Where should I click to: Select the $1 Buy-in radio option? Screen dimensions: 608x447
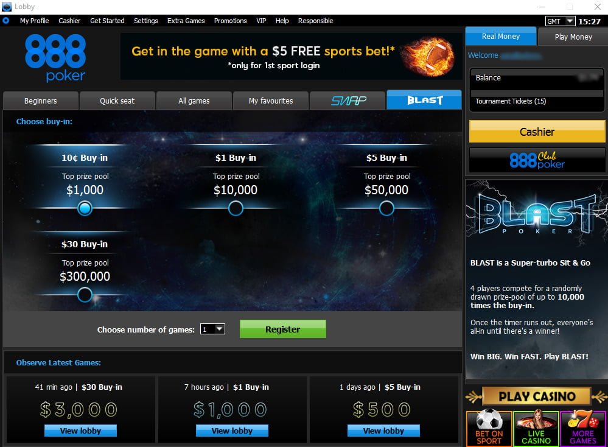click(236, 208)
